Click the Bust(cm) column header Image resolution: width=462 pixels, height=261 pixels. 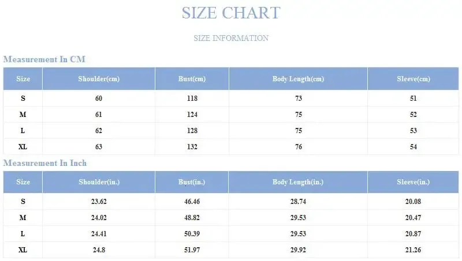click(x=192, y=79)
